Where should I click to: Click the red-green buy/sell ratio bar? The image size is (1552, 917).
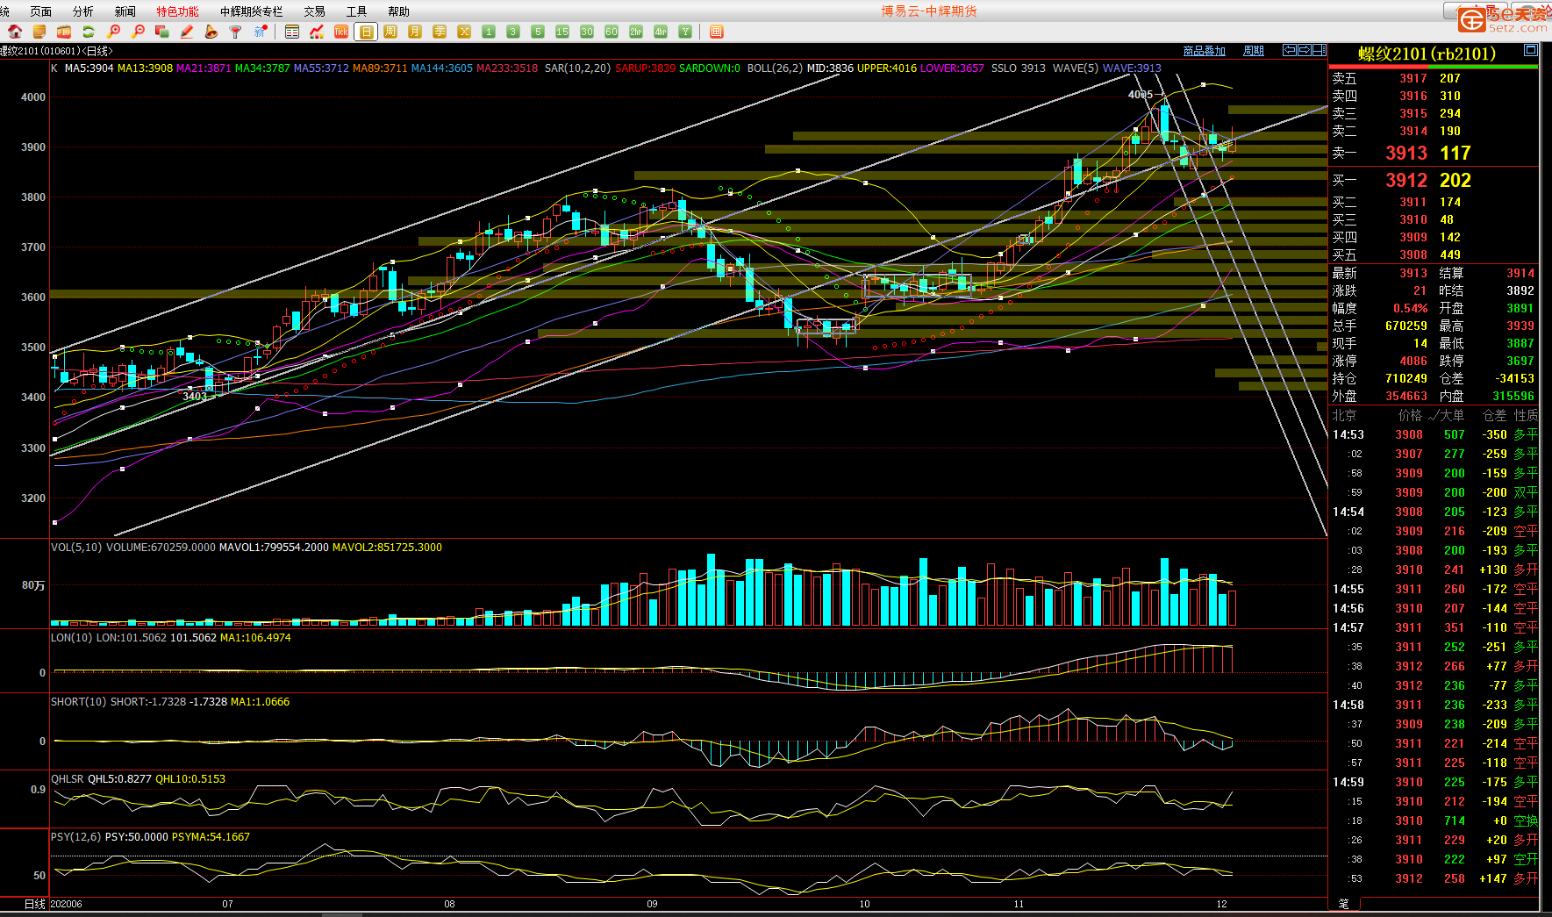pos(1434,66)
